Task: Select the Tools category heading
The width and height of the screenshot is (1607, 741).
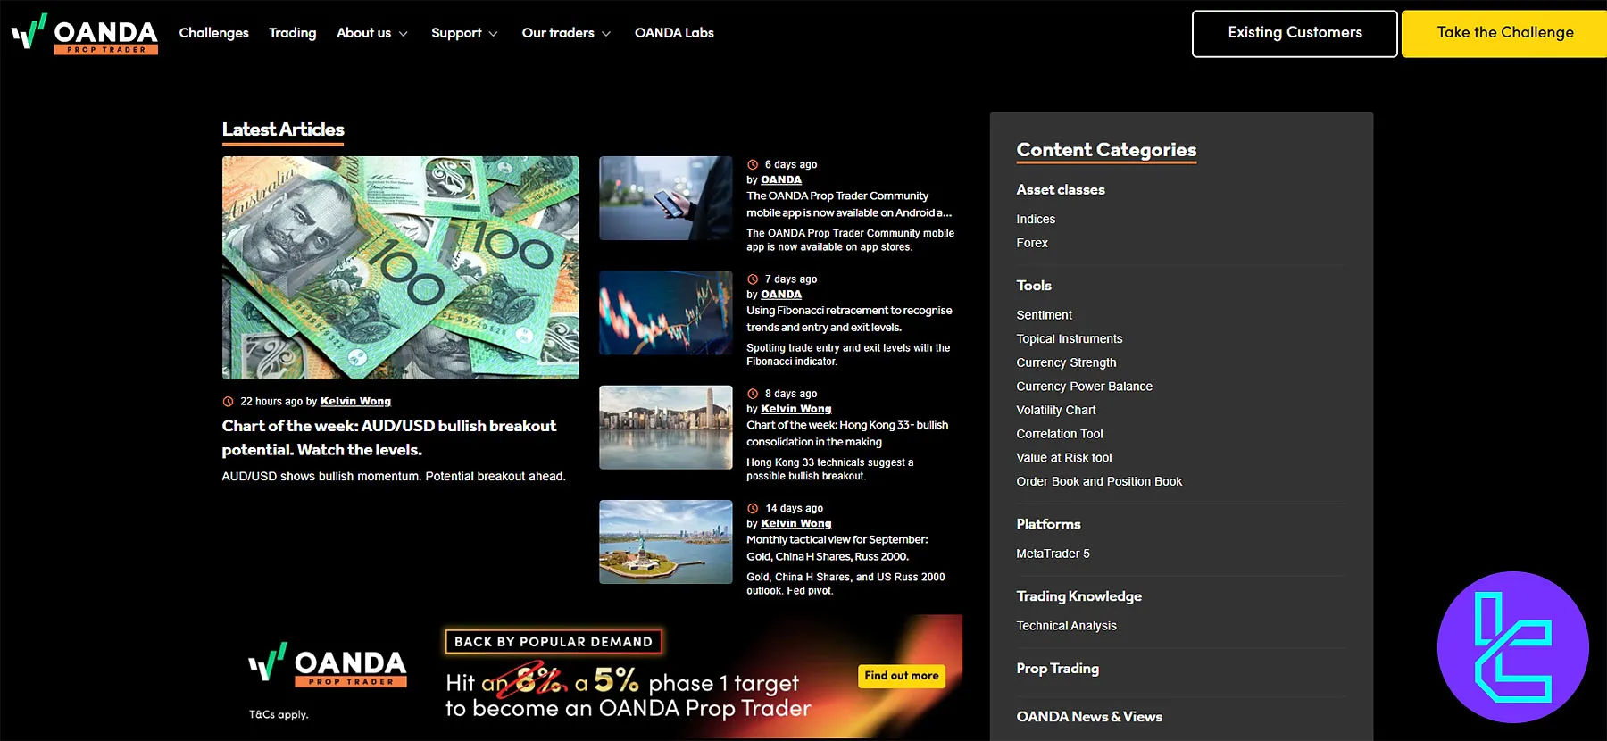Action: click(x=1034, y=286)
